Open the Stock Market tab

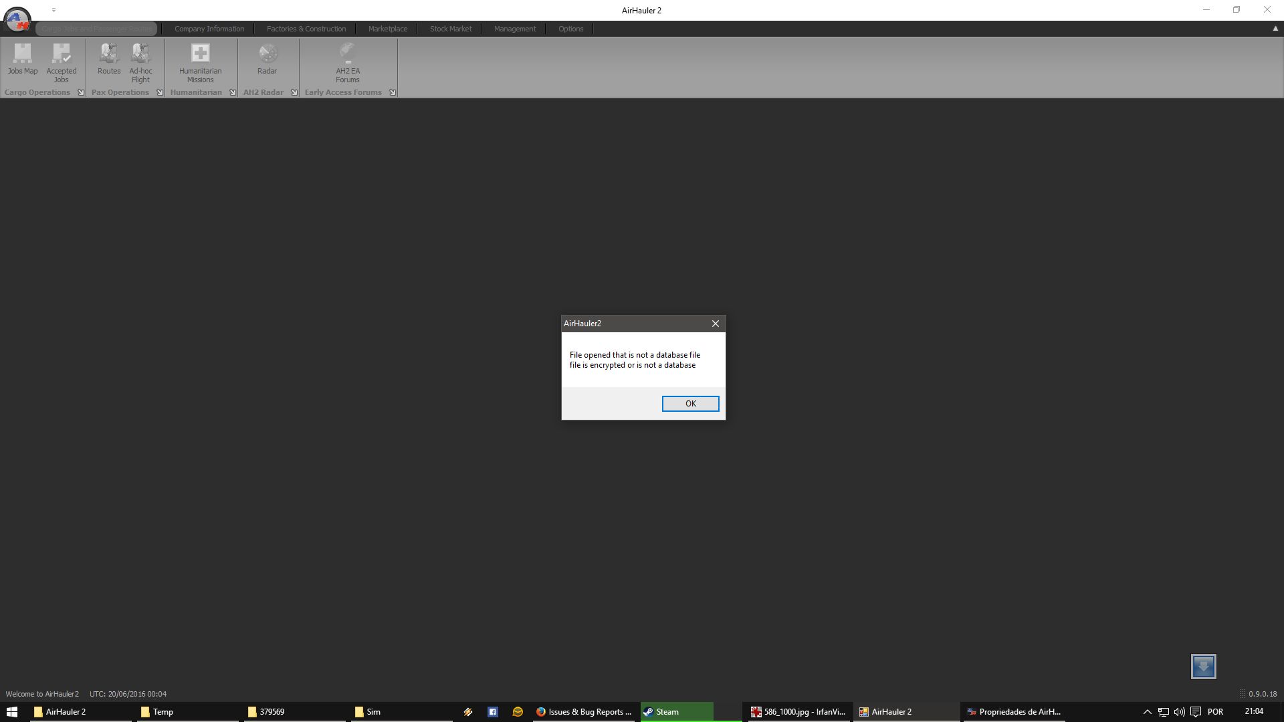[x=451, y=29]
